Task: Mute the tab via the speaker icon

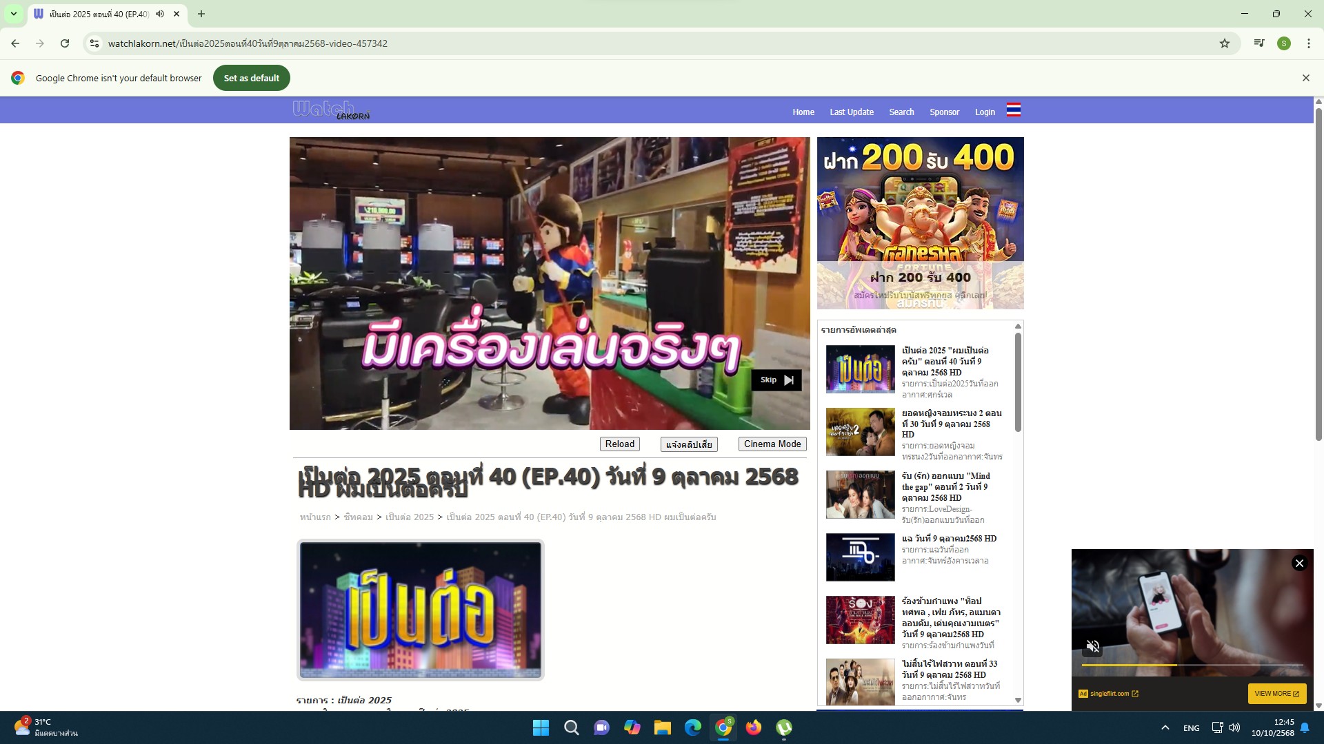Action: tap(160, 14)
